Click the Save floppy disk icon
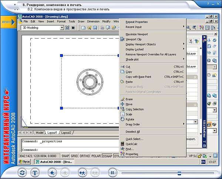The height and width of the screenshot is (179, 222). (95, 28)
